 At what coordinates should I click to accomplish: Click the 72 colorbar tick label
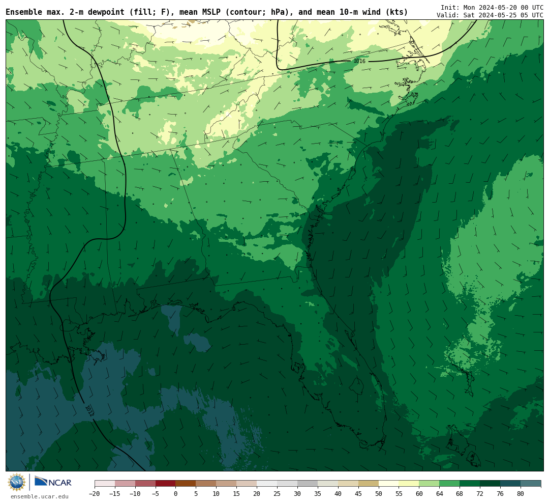(x=480, y=493)
